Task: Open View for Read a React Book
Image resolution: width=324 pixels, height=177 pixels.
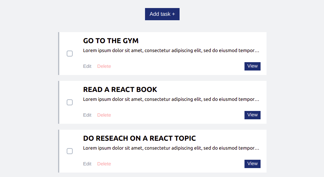Action: click(253, 115)
